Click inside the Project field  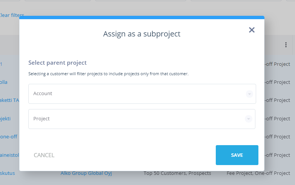(x=142, y=119)
